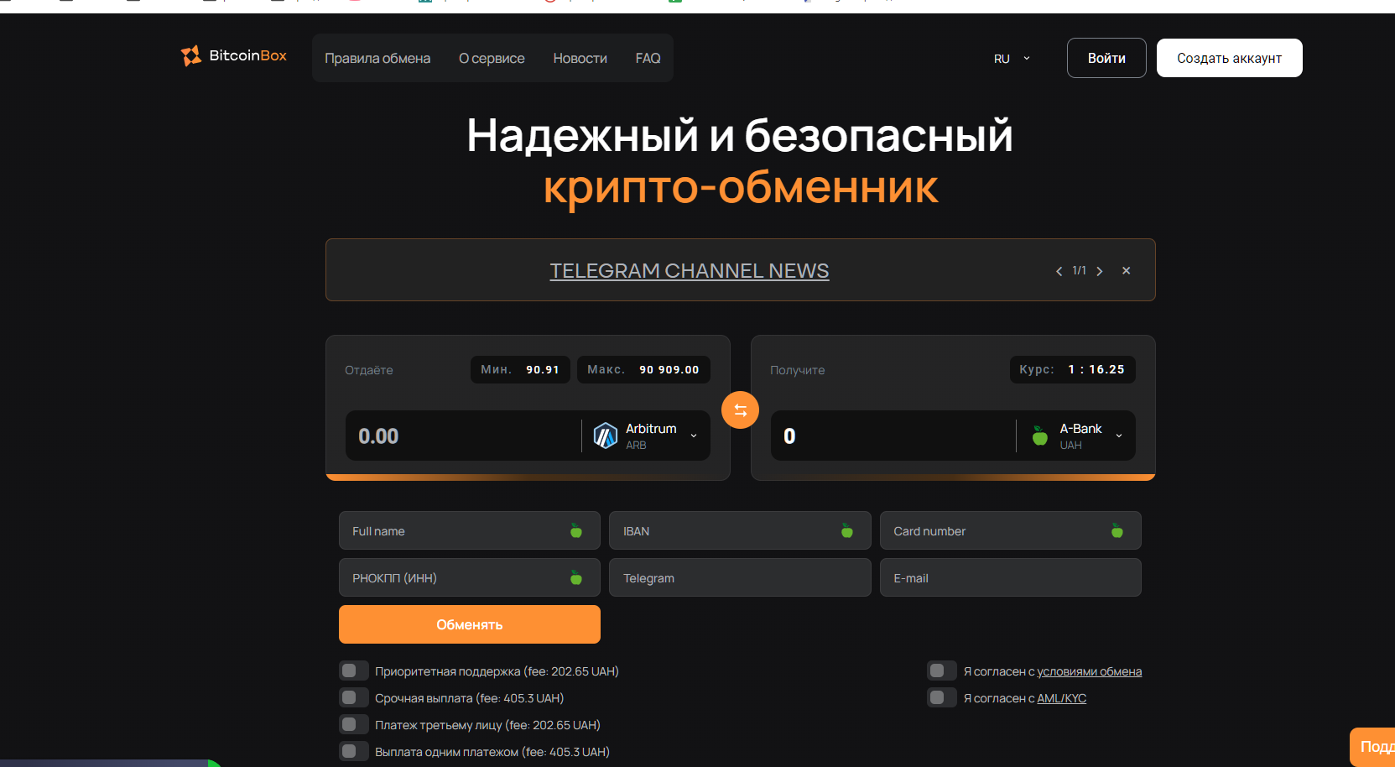Screen dimensions: 1395x767
Task: Expand the Arbitrum currency dropdown
Action: coord(694,436)
